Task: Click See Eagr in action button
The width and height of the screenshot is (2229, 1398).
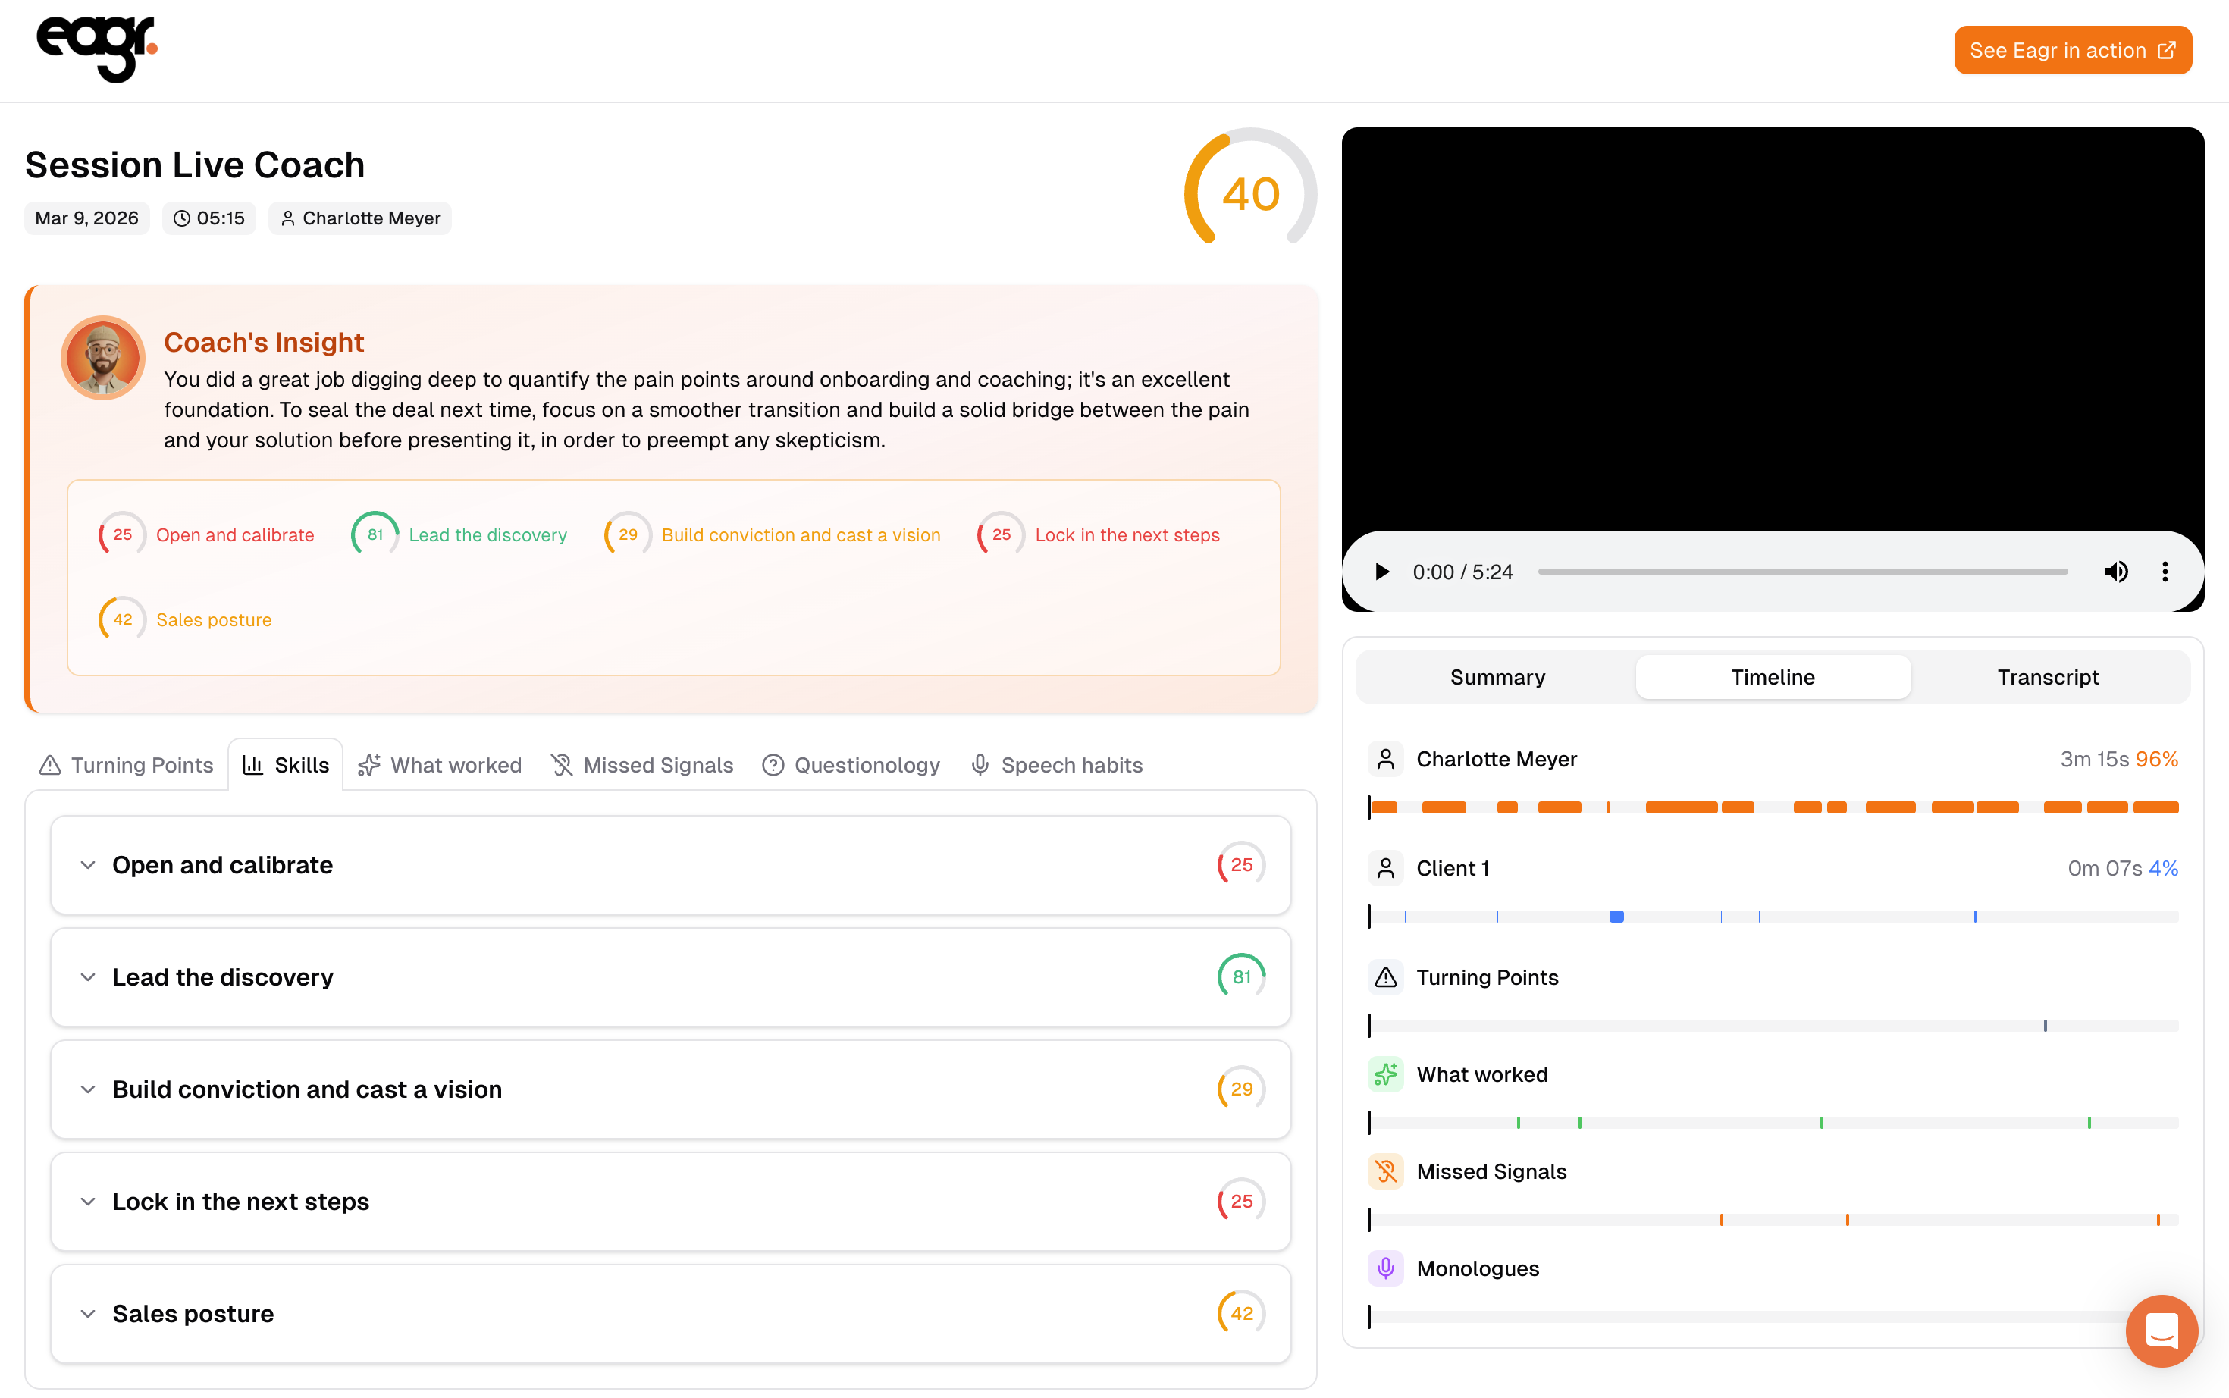Action: point(2072,50)
